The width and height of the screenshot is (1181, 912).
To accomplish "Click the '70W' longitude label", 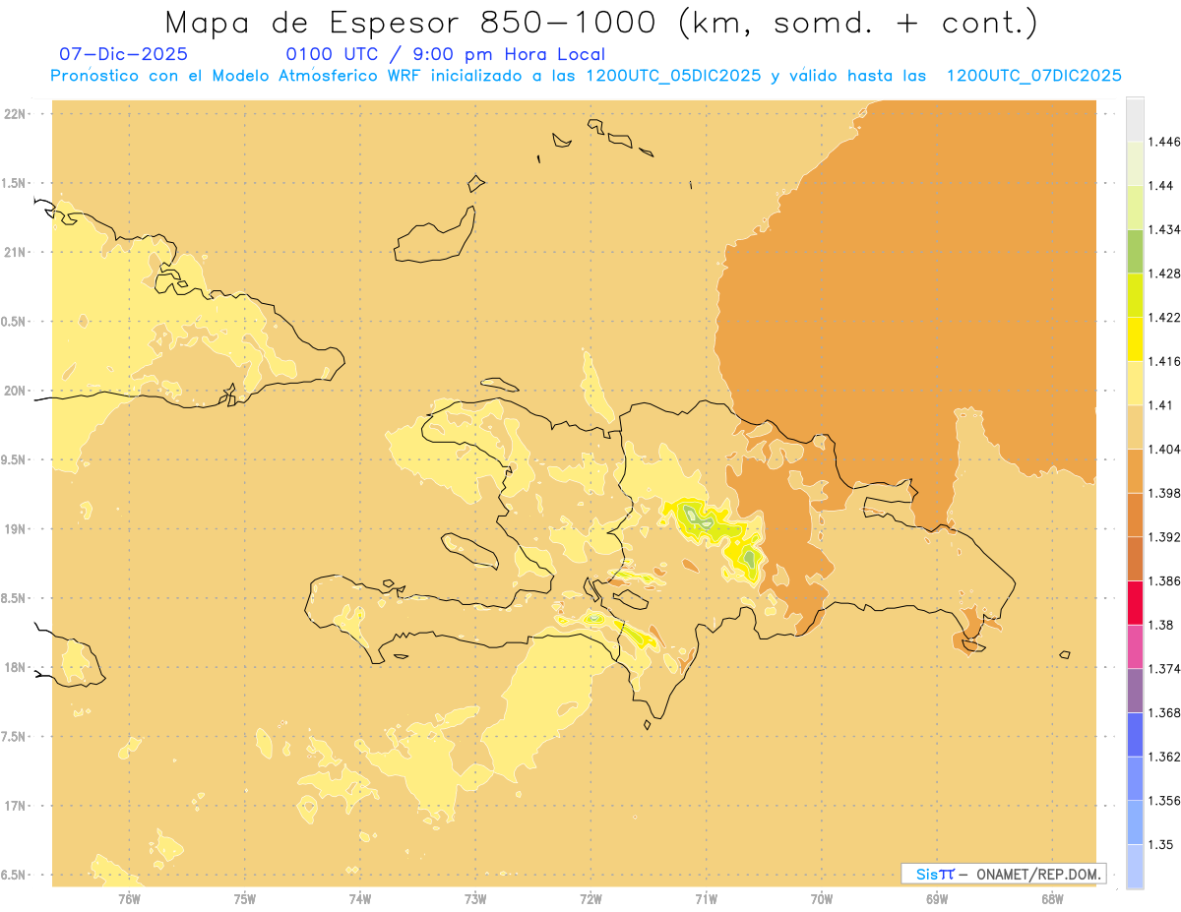I will (x=822, y=898).
